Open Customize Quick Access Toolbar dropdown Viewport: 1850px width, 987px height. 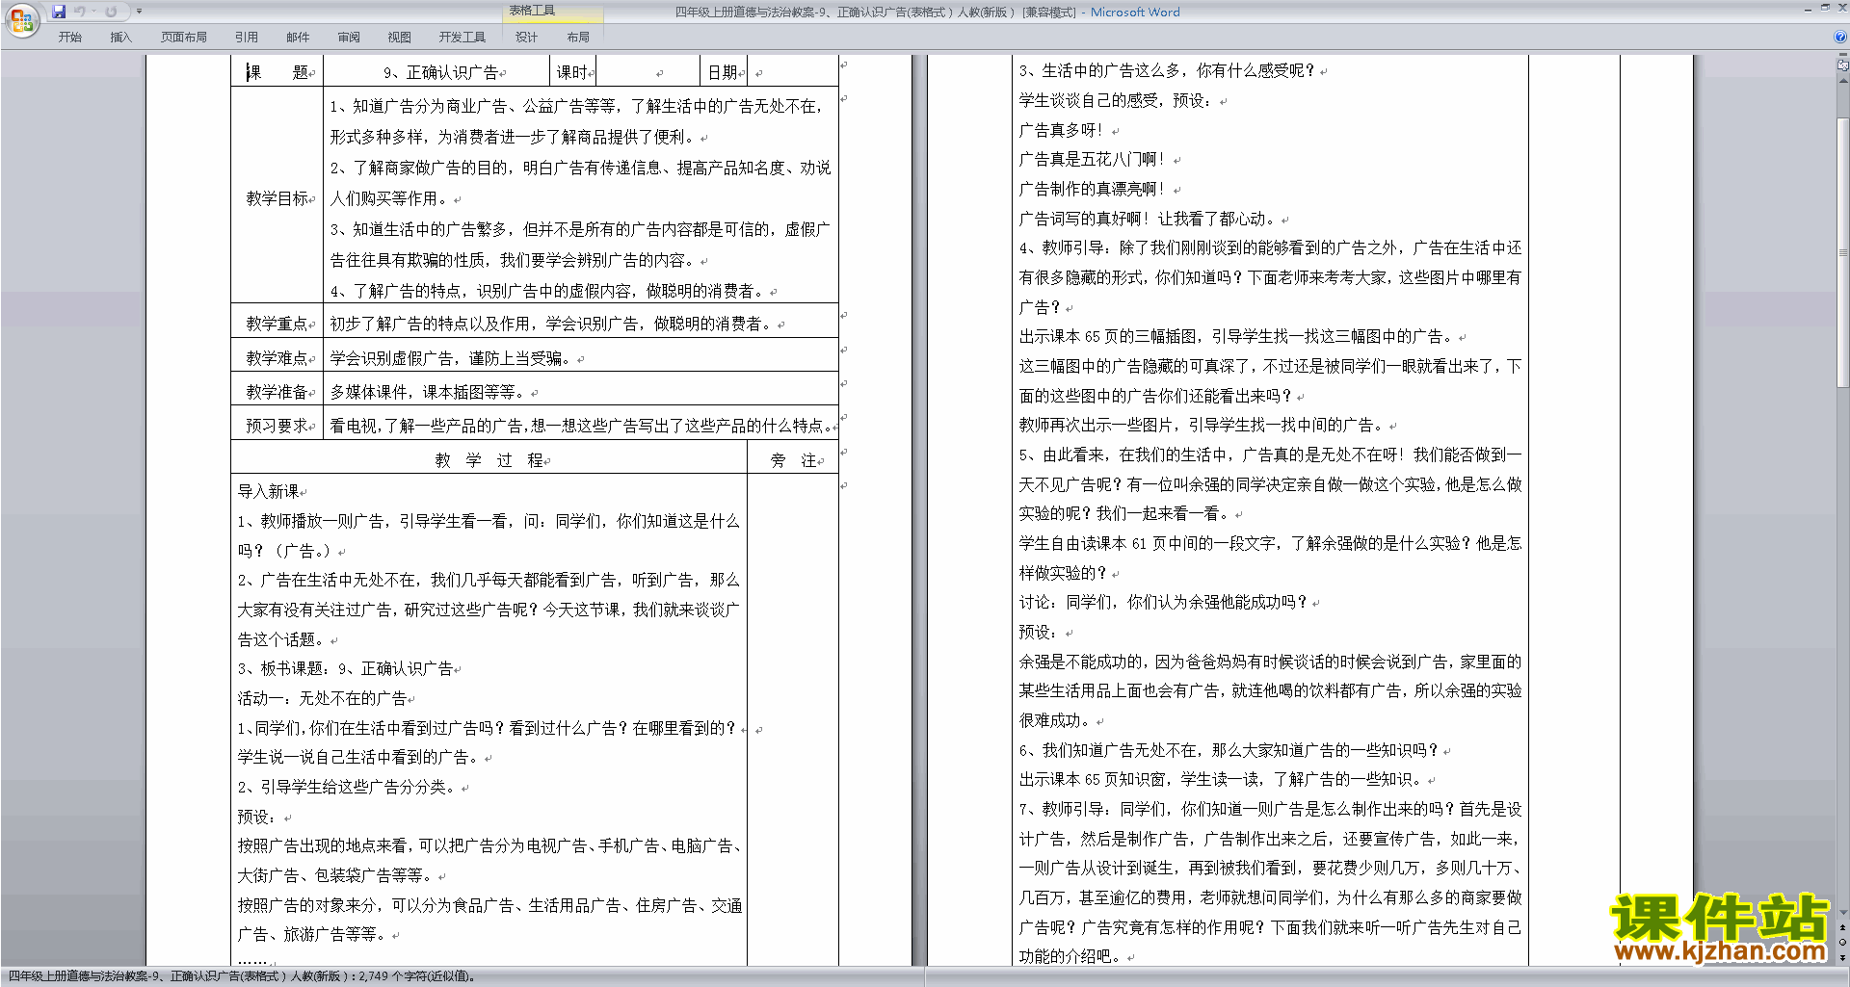[x=139, y=12]
